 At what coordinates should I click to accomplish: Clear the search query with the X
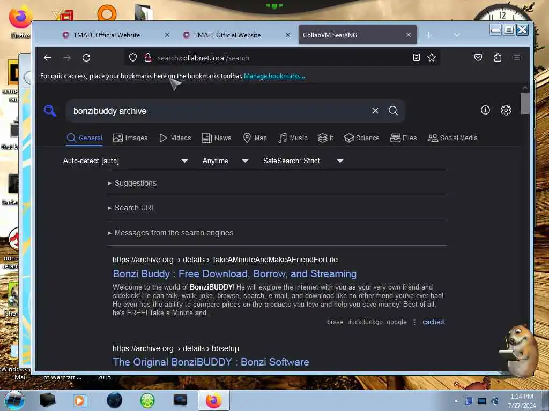[x=375, y=111]
